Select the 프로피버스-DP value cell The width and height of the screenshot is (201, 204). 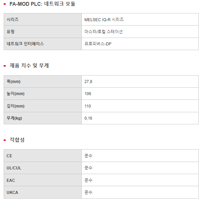(x=140, y=44)
